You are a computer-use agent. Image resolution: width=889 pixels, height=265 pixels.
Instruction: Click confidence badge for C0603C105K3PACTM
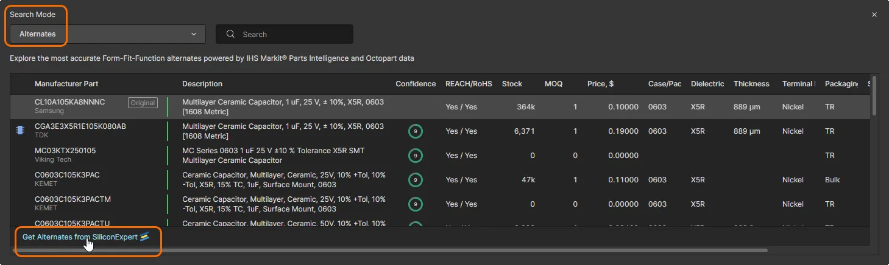click(416, 204)
